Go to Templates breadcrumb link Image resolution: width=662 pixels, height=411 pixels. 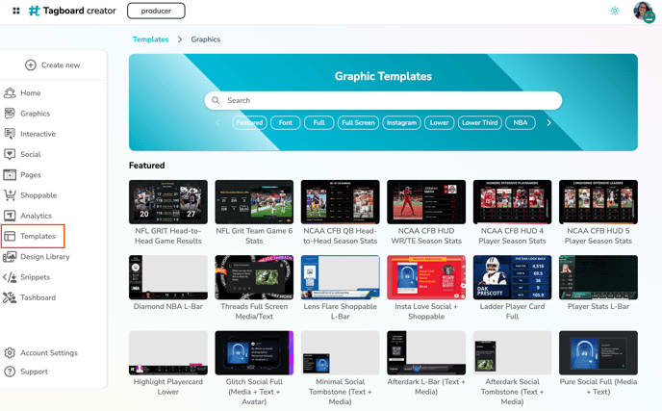[x=150, y=39]
